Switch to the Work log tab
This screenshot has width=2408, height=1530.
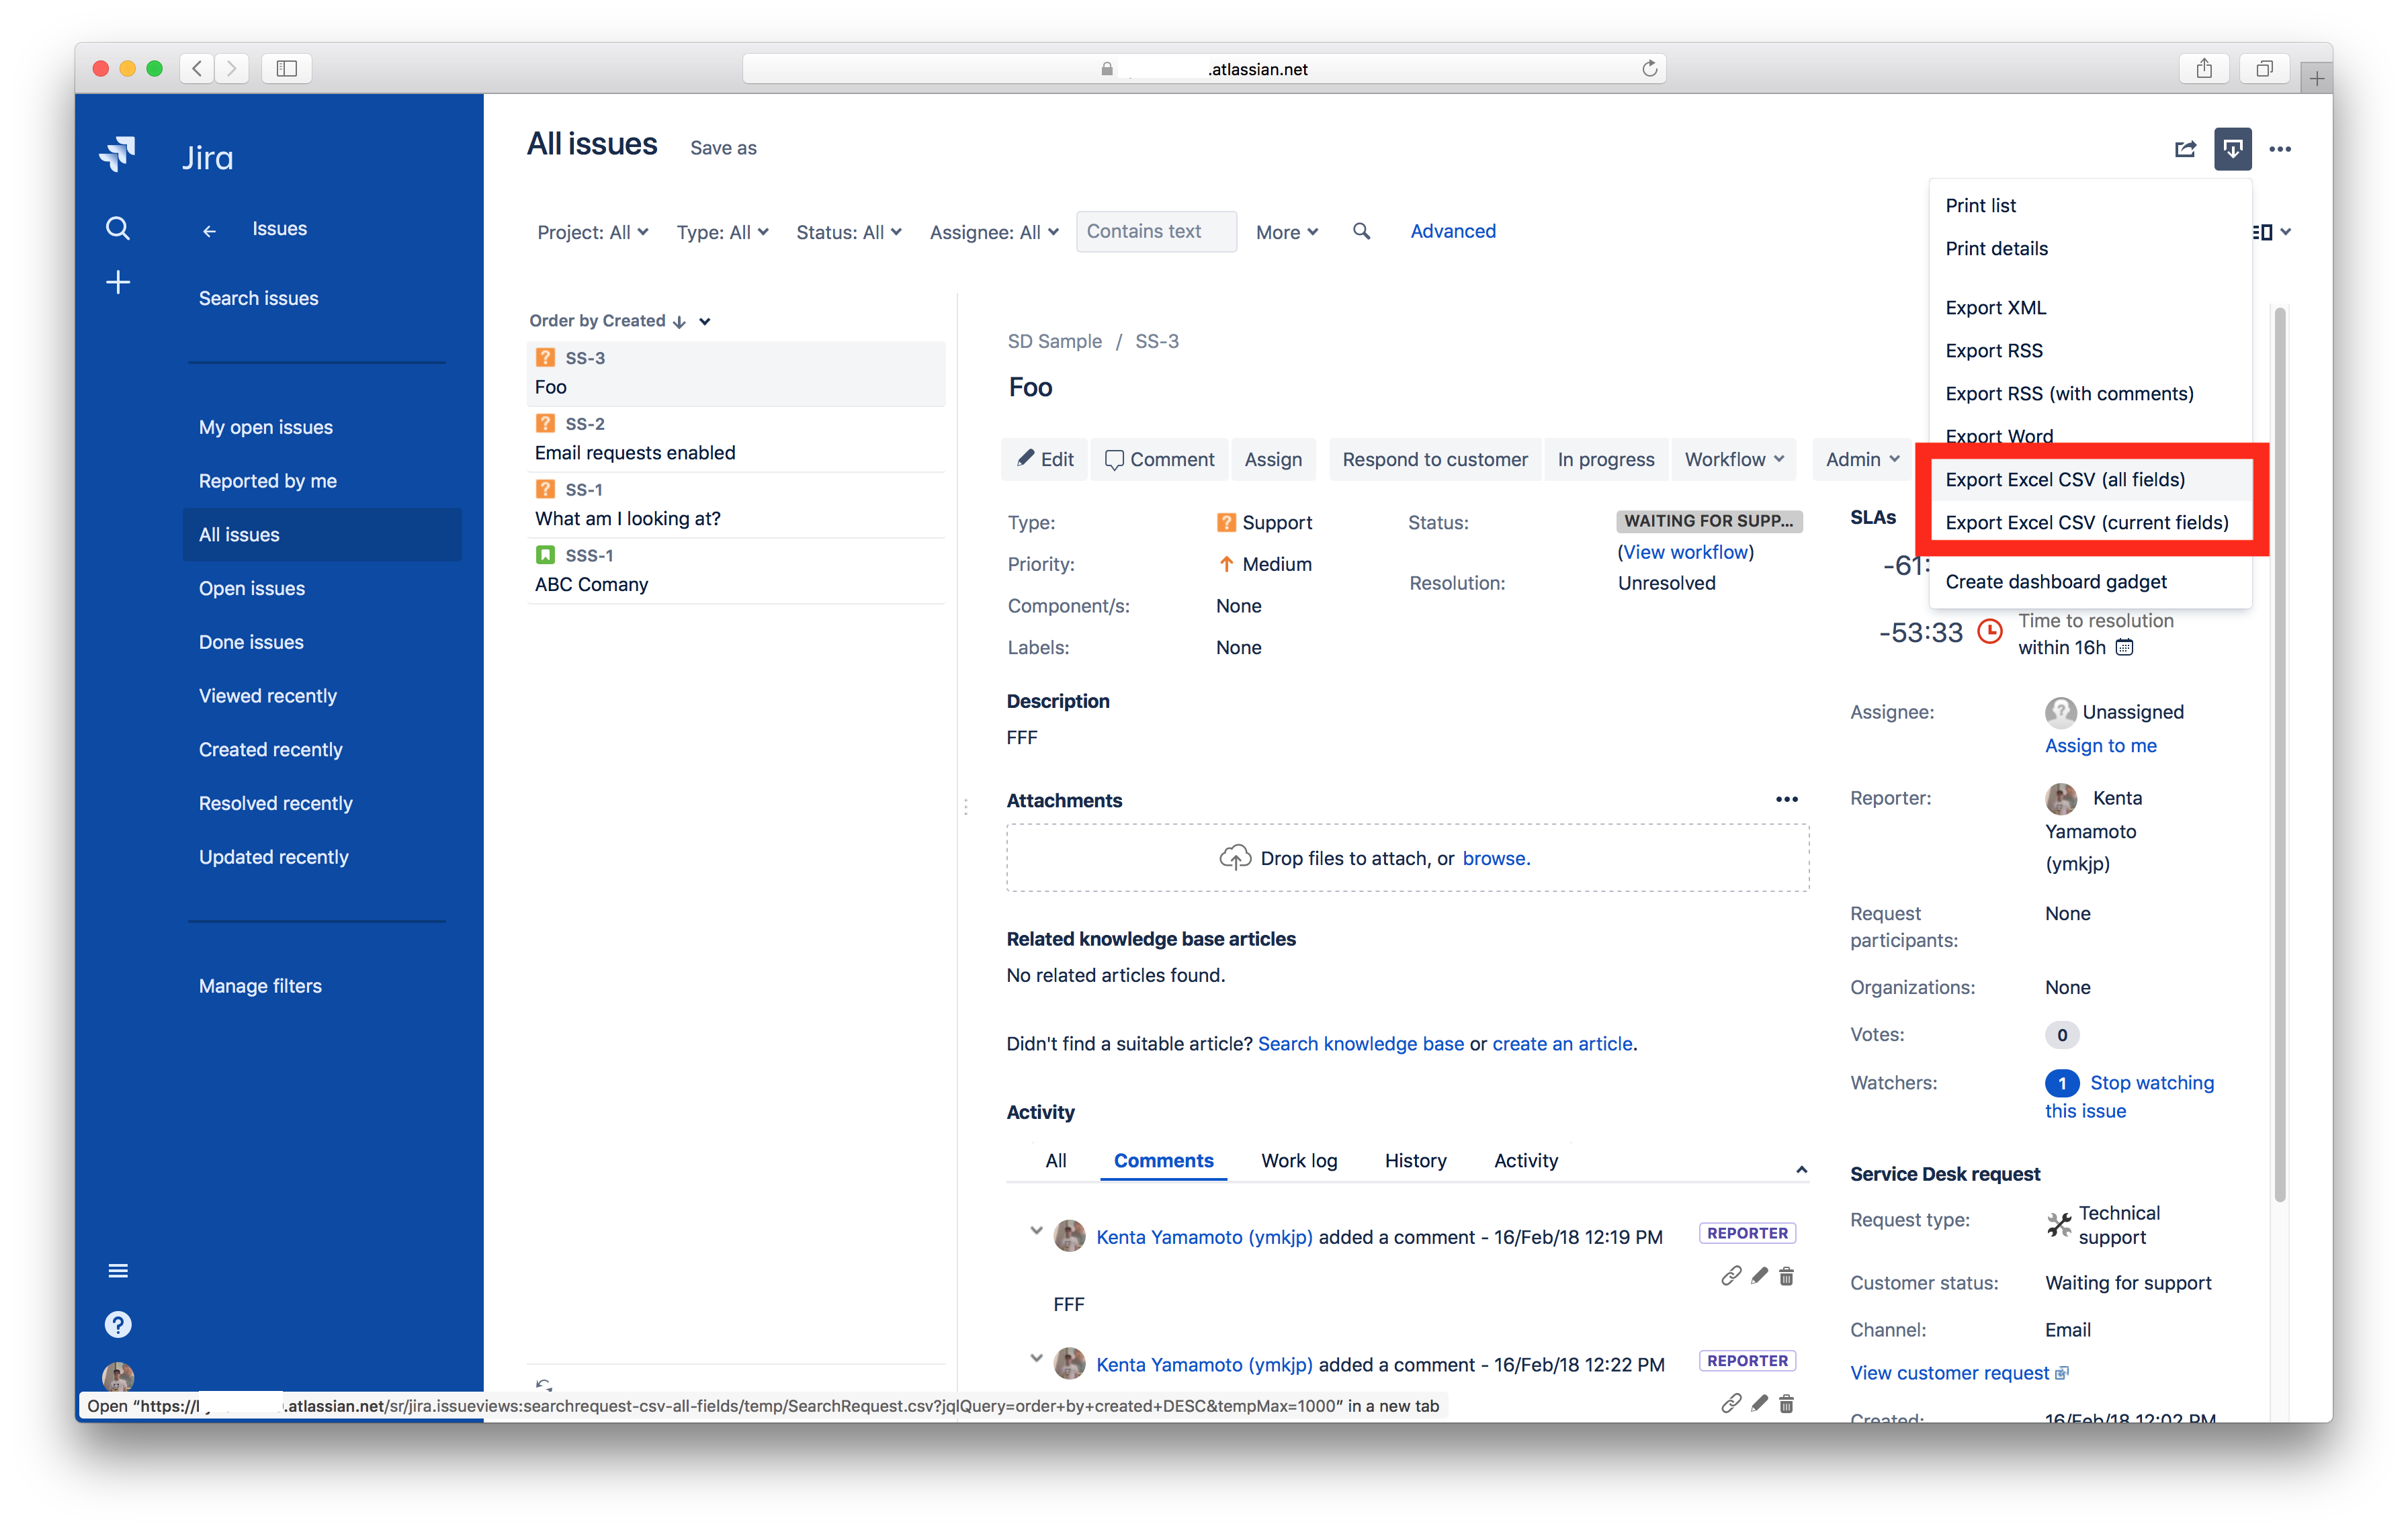1298,1160
